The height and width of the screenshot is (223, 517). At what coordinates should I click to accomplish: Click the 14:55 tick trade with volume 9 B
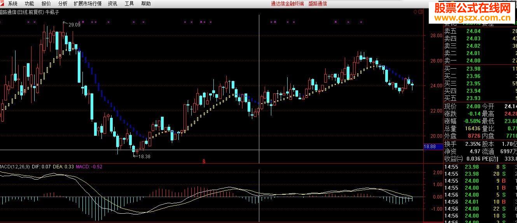[480, 181]
